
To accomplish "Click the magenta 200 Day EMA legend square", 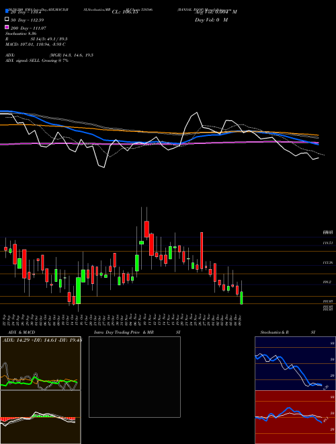I will 7,28.
